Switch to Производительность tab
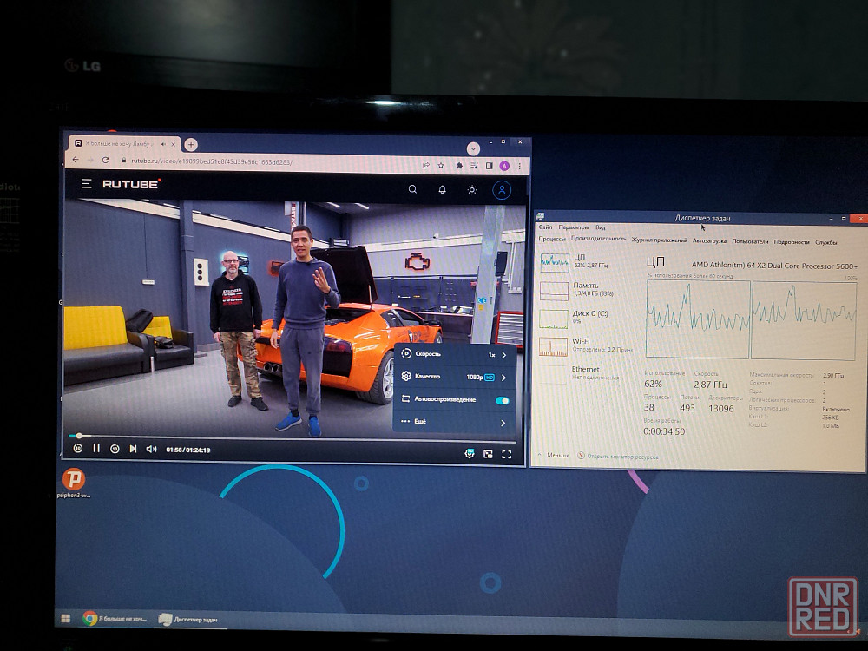 598,239
